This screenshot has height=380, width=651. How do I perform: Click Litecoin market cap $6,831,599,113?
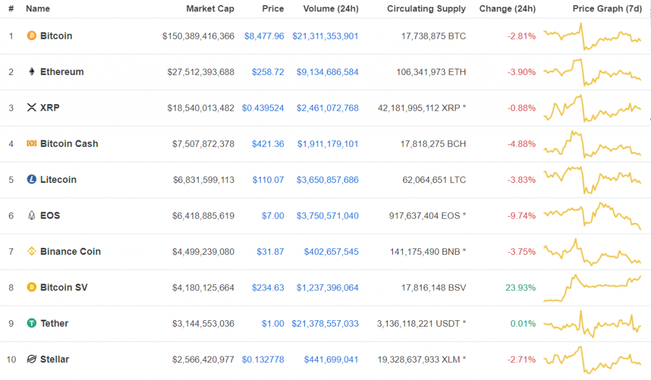tap(203, 180)
